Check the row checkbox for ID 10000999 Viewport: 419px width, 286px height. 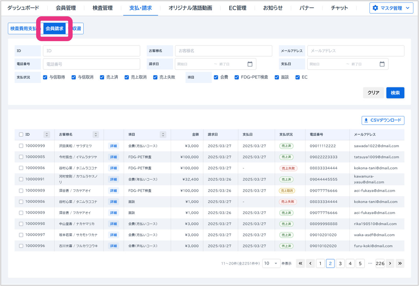(x=21, y=146)
